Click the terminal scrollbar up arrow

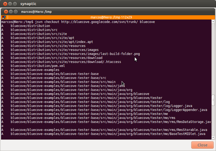[213, 21]
